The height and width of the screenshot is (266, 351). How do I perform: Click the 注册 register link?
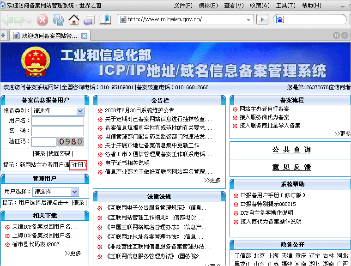point(78,165)
